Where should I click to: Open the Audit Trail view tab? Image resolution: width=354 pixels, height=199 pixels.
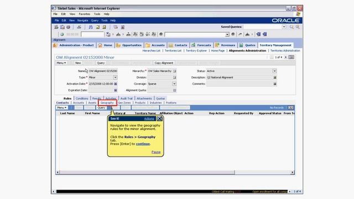(127, 98)
